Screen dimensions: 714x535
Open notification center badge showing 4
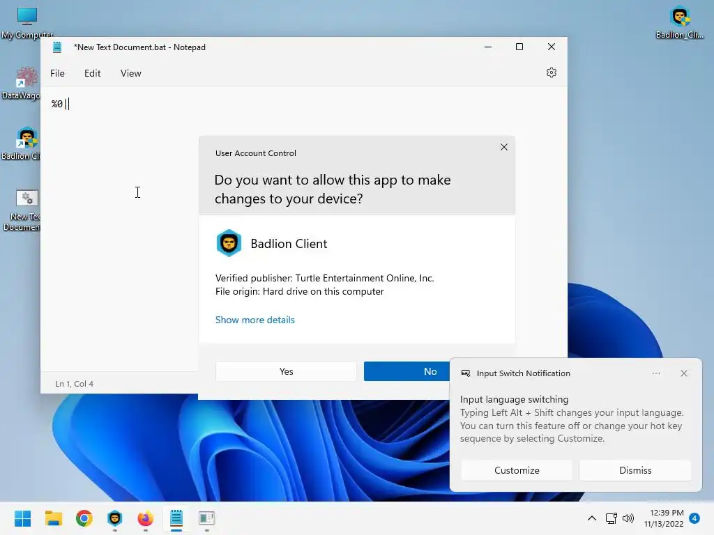(x=694, y=518)
